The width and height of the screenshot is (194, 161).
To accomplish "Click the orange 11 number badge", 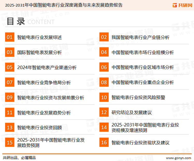I will (10, 112).
